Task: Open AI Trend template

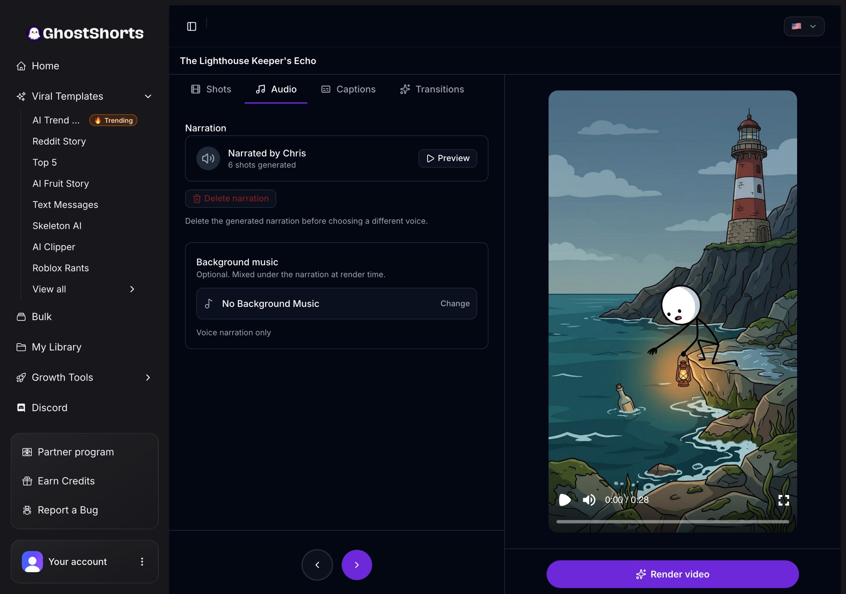Action: pos(56,120)
